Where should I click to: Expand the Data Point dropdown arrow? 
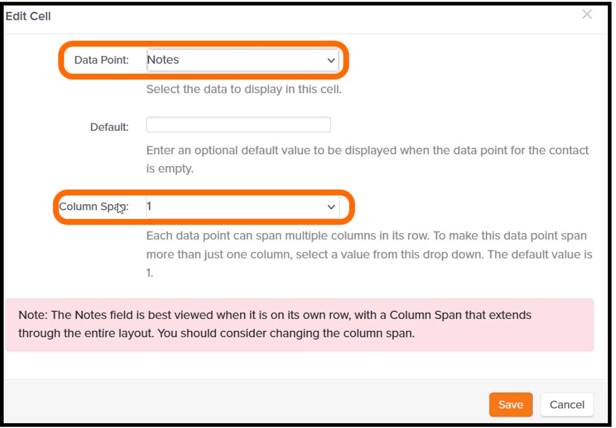pos(331,61)
